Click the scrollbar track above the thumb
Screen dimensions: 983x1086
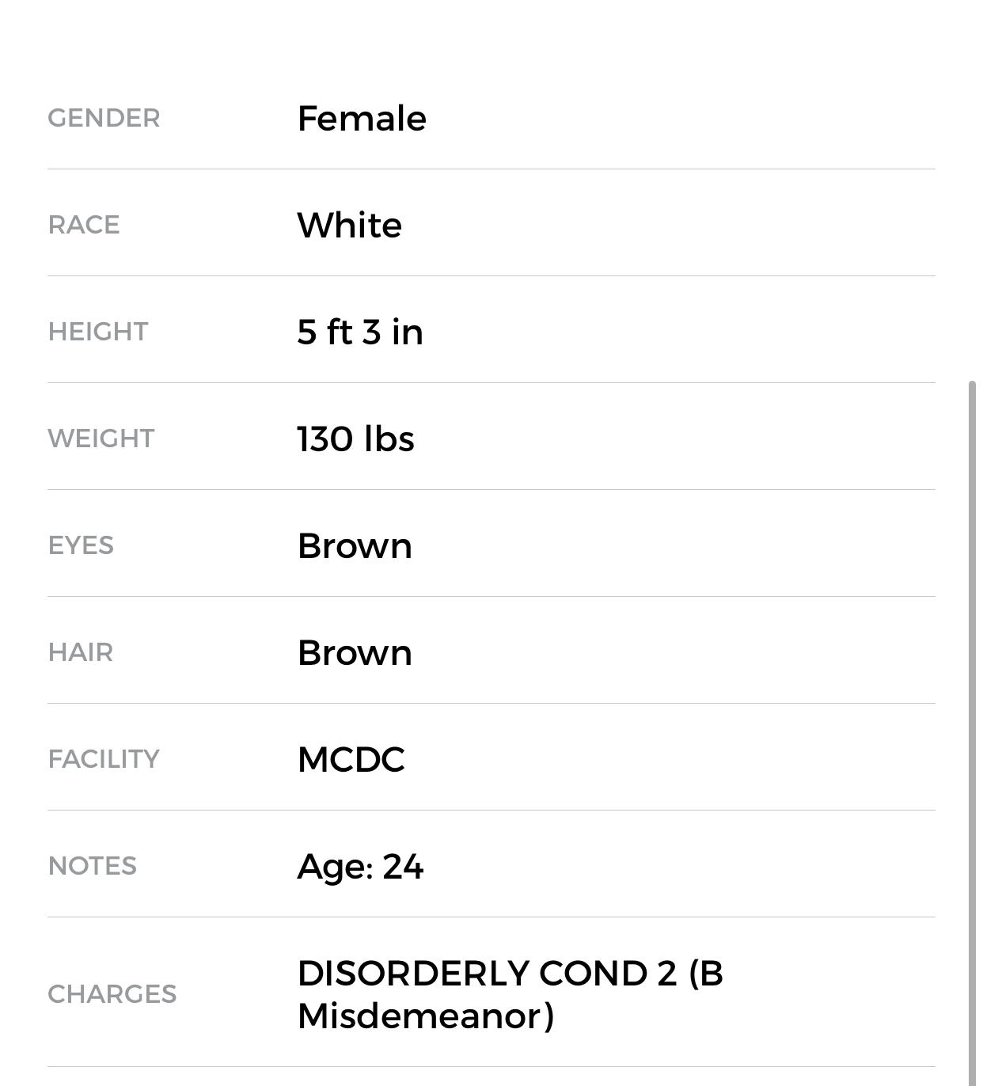click(973, 198)
